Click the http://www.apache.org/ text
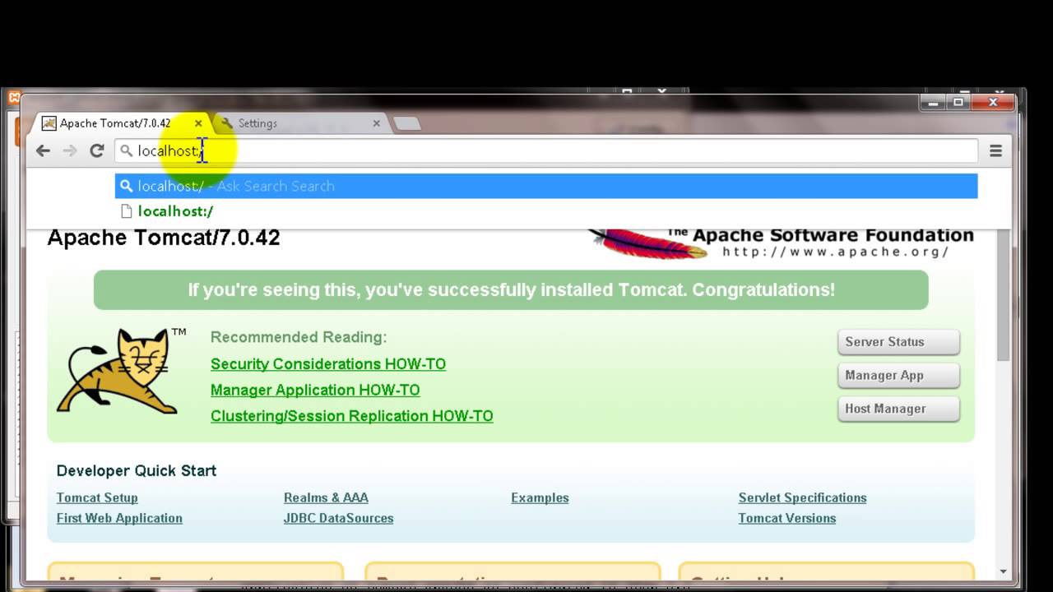1053x592 pixels. (837, 252)
